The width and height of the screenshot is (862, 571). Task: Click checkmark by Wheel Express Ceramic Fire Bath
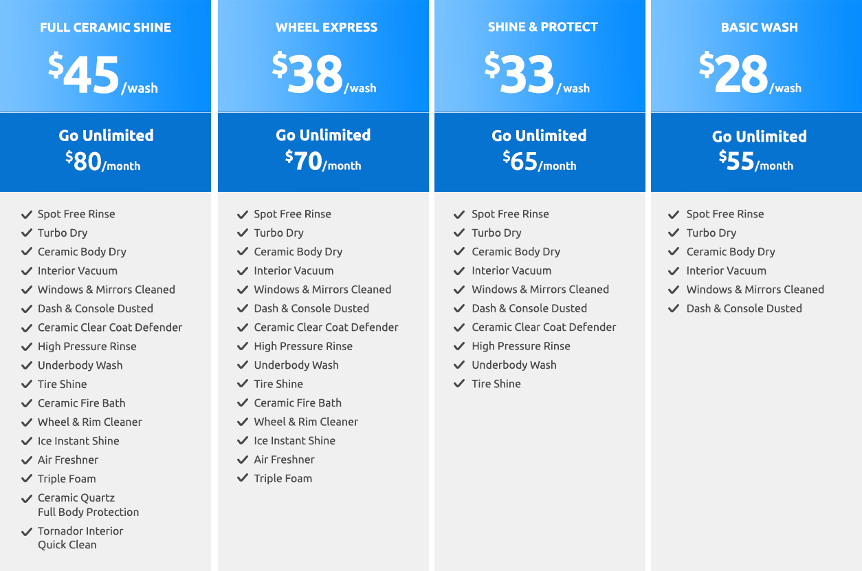click(x=243, y=402)
